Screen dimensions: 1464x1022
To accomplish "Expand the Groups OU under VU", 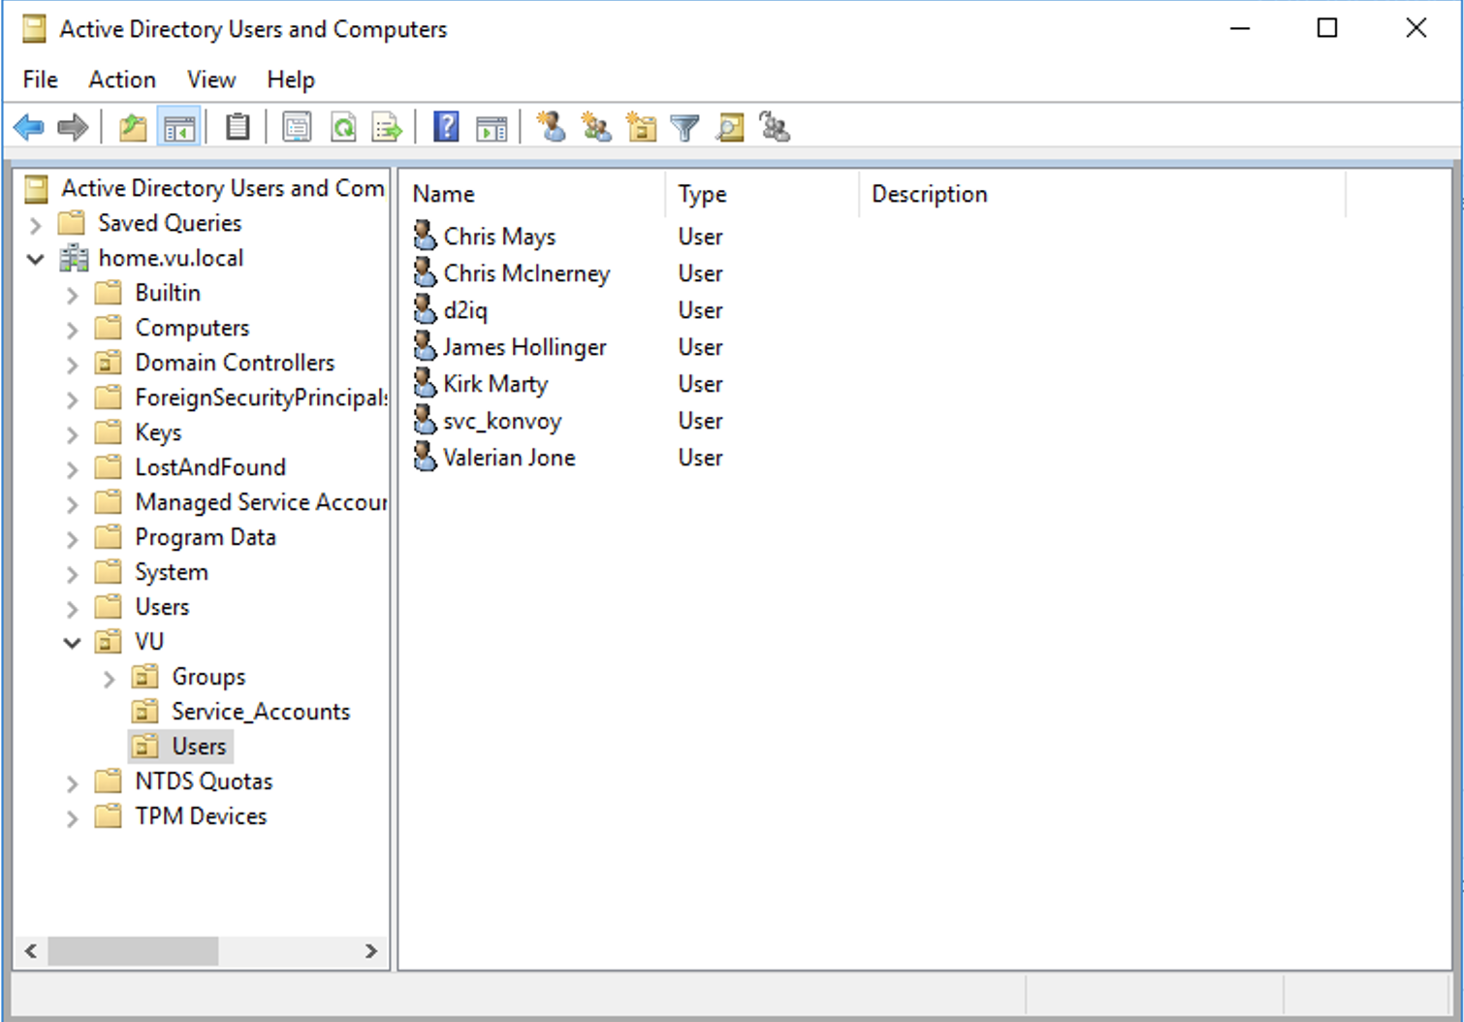I will pyautogui.click(x=109, y=679).
